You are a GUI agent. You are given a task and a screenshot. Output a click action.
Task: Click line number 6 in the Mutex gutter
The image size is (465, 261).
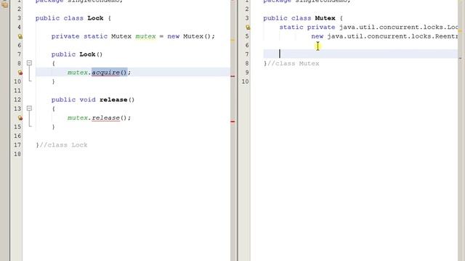[x=247, y=45]
